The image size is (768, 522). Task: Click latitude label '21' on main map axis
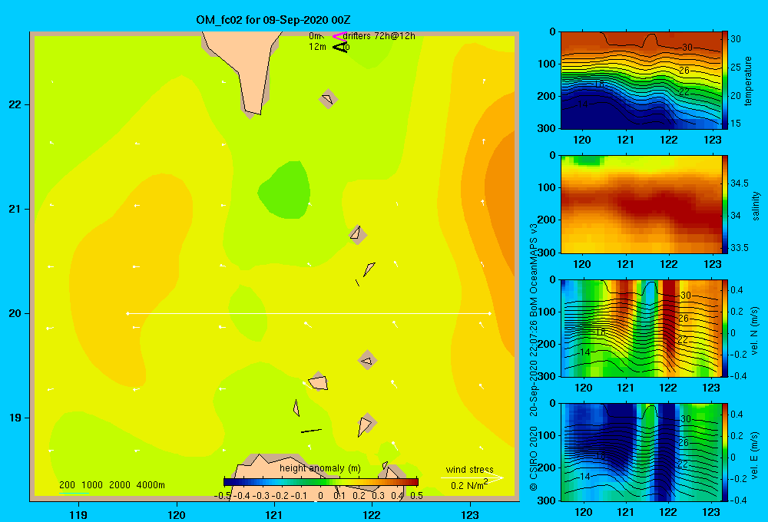(15, 209)
